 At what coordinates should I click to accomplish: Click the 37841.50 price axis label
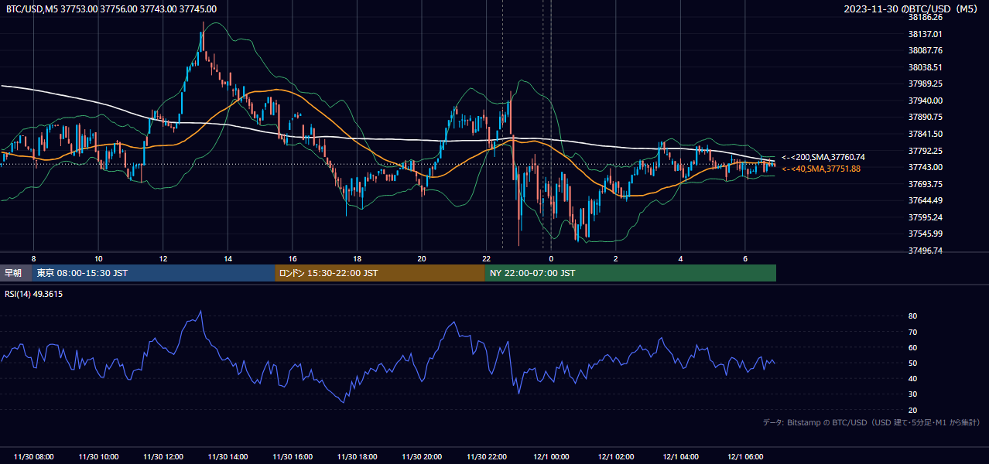926,134
